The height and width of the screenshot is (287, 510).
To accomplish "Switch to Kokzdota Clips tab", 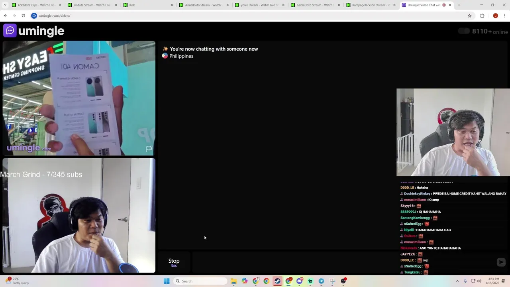I will point(36,5).
